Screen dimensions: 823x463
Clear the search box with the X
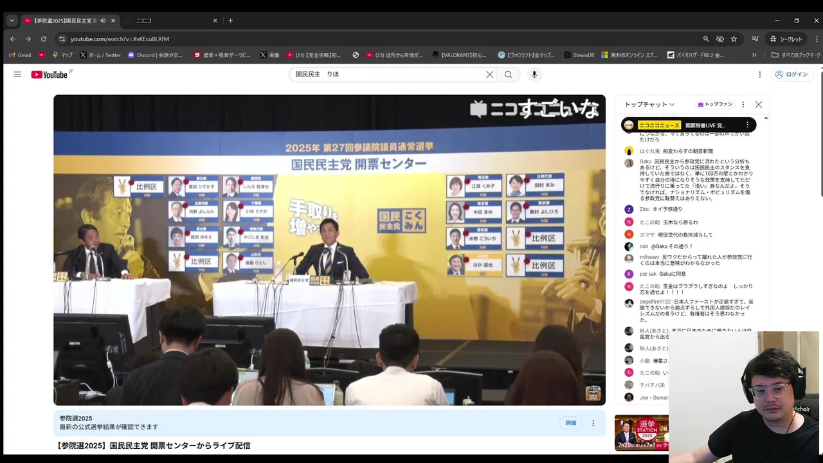[489, 75]
